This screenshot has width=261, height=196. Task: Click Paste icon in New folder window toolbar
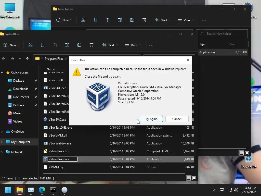click(108, 20)
